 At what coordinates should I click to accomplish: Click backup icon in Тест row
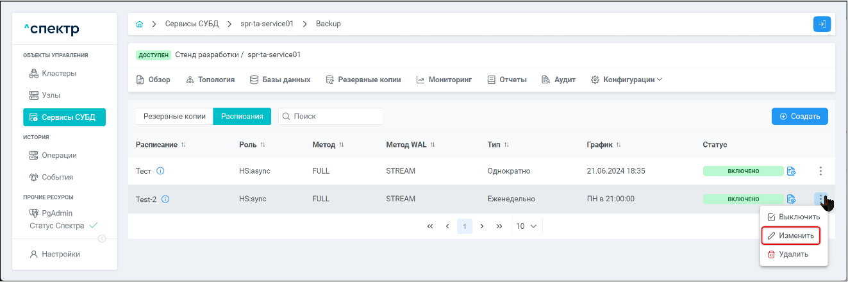click(x=792, y=171)
